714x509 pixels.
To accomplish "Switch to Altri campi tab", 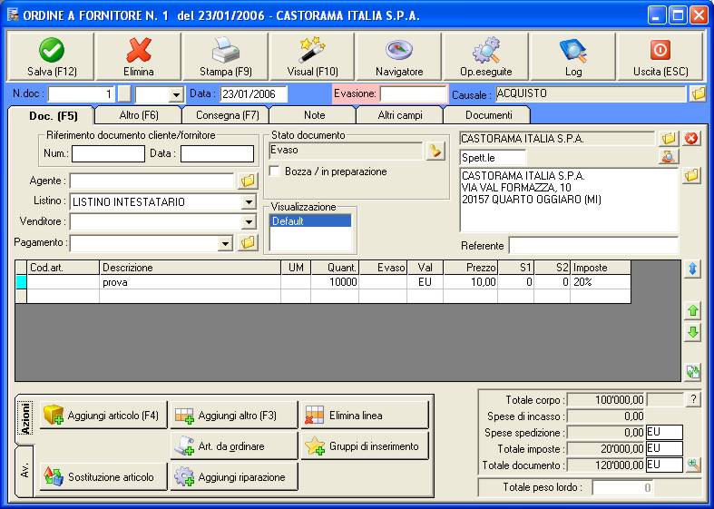I will (x=400, y=115).
